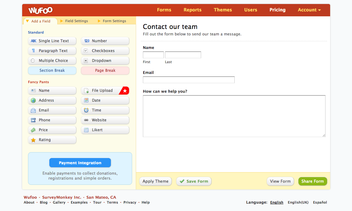Switch language to Español
The height and width of the screenshot is (211, 352).
320,202
